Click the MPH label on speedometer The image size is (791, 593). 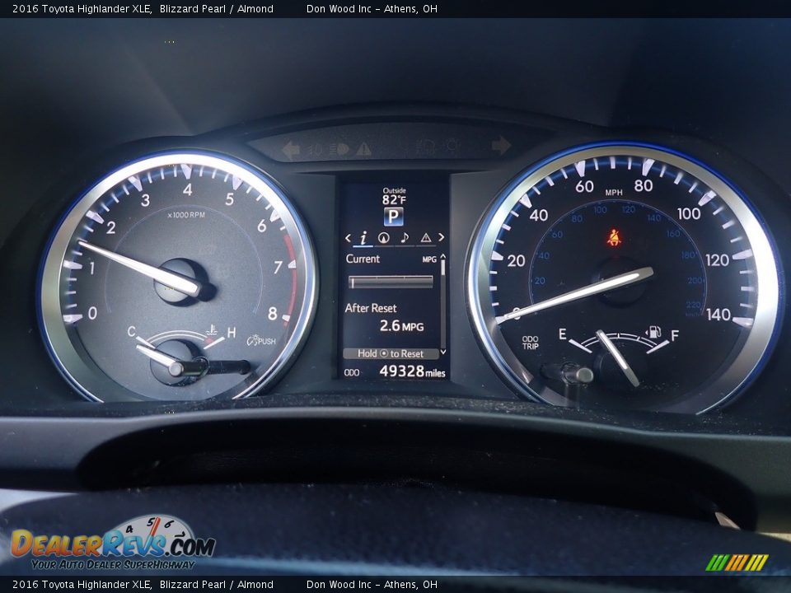point(614,193)
